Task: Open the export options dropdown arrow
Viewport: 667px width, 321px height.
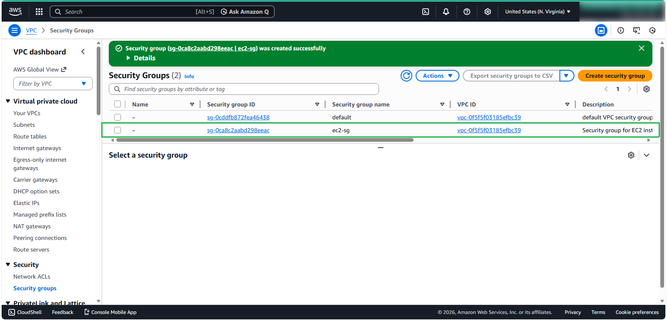Action: (x=567, y=76)
